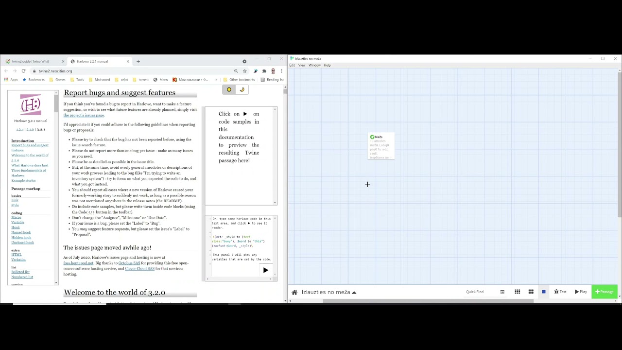Screen dimensions: 622x350
Task: Click the manual page vertical scrollbar
Action: [x=285, y=194]
